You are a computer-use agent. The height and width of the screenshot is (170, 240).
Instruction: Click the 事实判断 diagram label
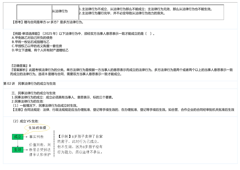point(36,137)
